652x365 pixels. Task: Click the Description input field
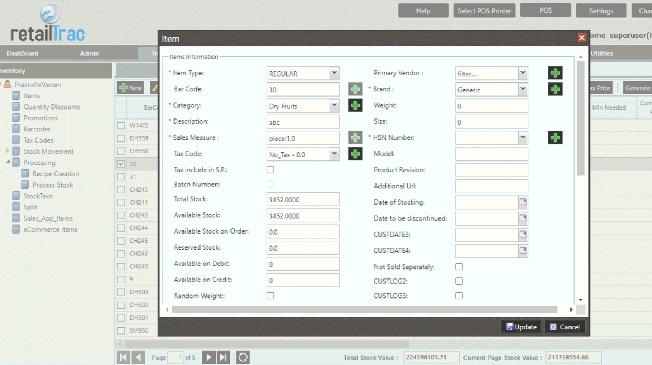click(x=303, y=122)
